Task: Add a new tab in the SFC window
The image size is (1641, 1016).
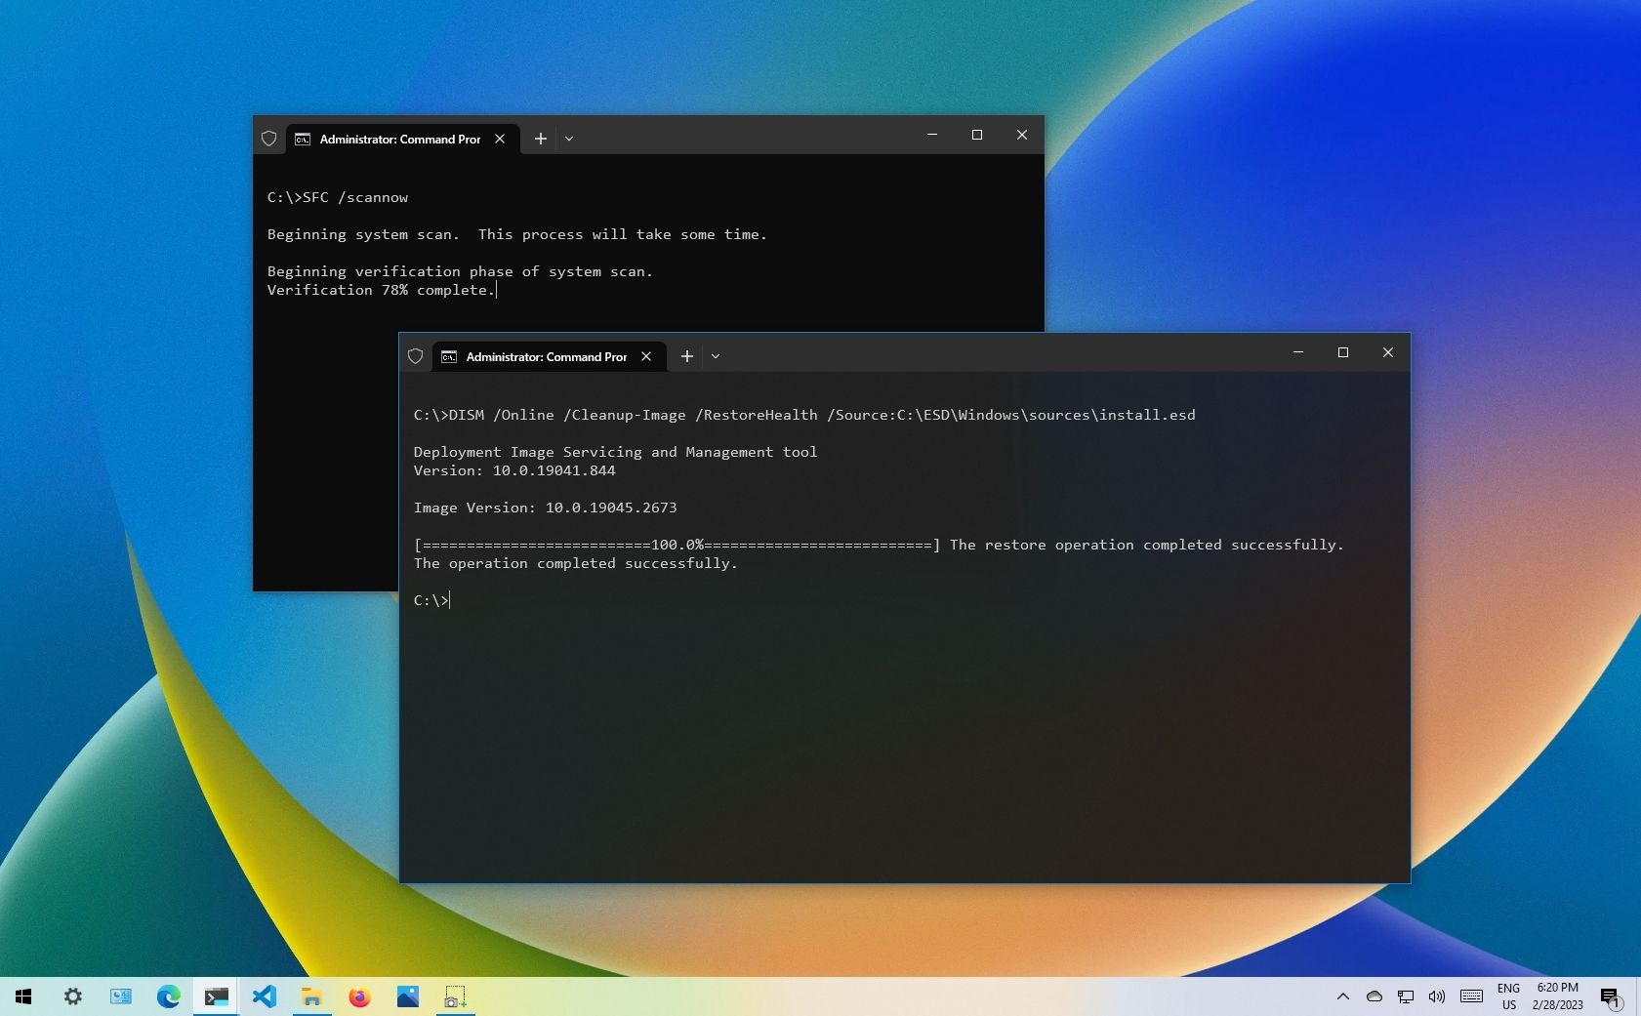Action: [540, 139]
